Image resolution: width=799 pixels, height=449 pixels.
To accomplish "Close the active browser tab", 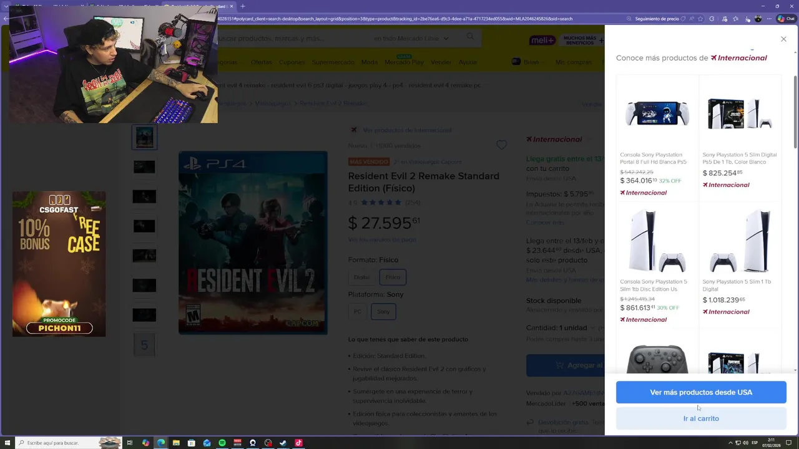I will point(232,6).
